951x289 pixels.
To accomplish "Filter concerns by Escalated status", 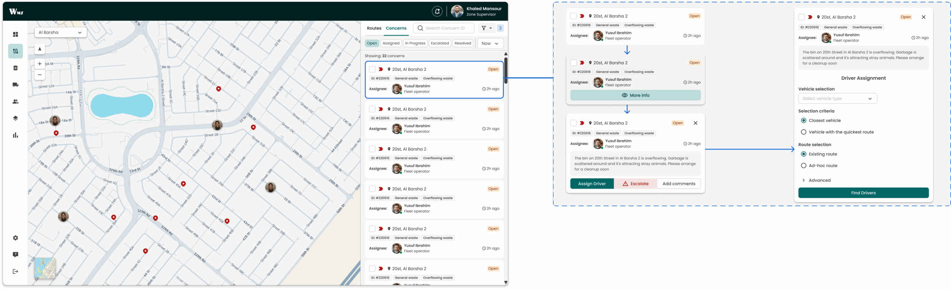I will coord(440,43).
